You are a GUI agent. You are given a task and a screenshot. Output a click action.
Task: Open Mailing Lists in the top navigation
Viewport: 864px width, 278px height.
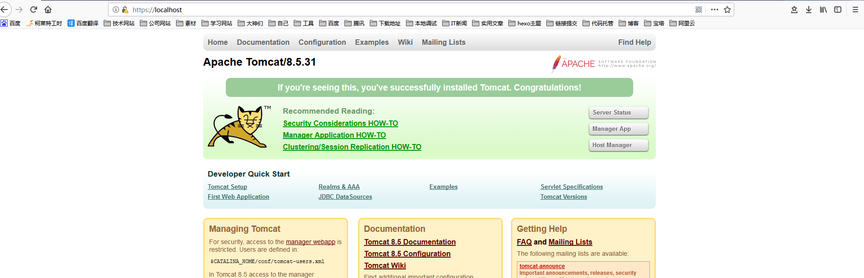coord(444,42)
